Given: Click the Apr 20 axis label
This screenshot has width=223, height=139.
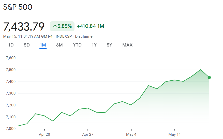Looking at the screenshot, I should (44, 134).
